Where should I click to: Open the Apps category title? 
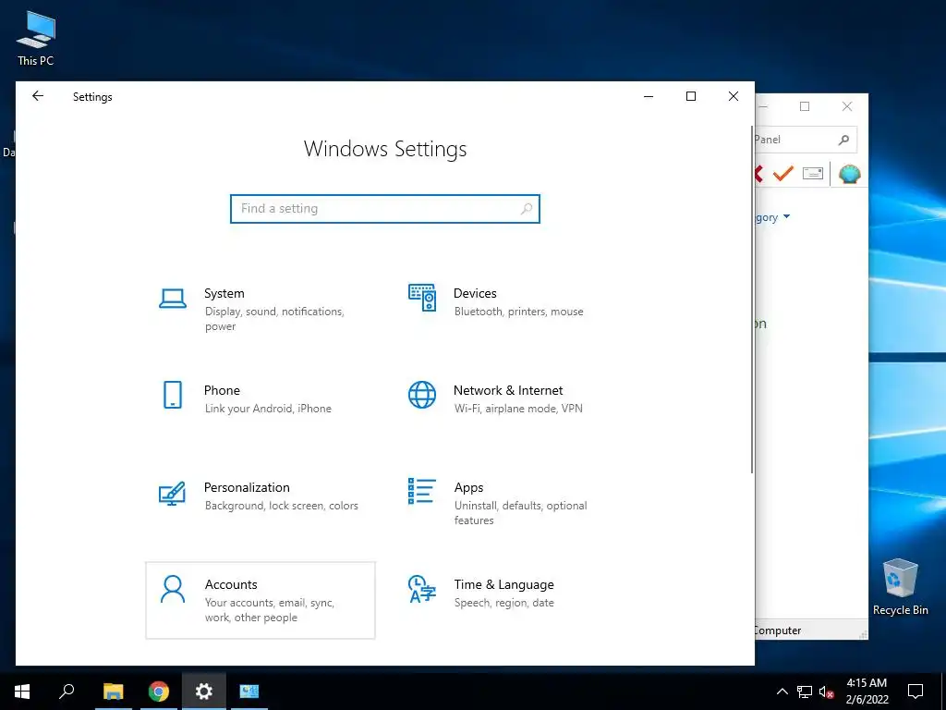tap(468, 488)
